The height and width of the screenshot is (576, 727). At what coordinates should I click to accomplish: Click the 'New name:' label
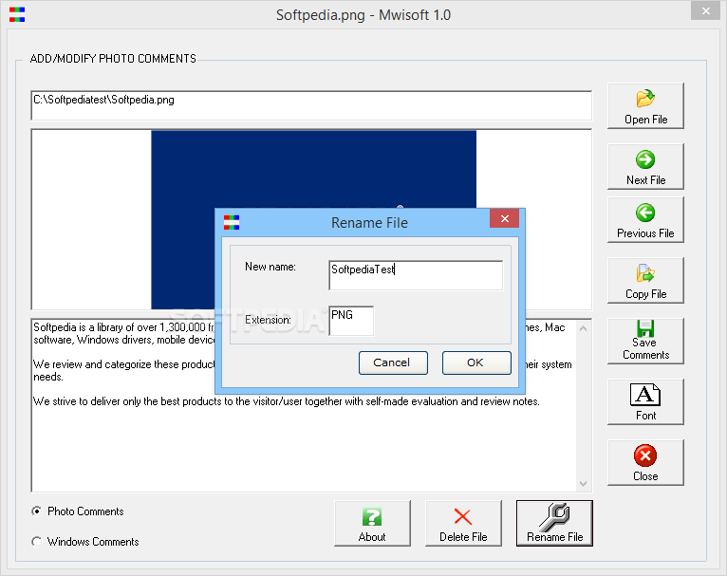270,267
